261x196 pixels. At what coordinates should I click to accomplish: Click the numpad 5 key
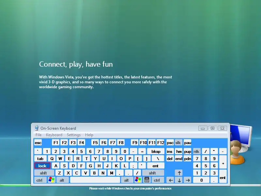(x=206, y=166)
